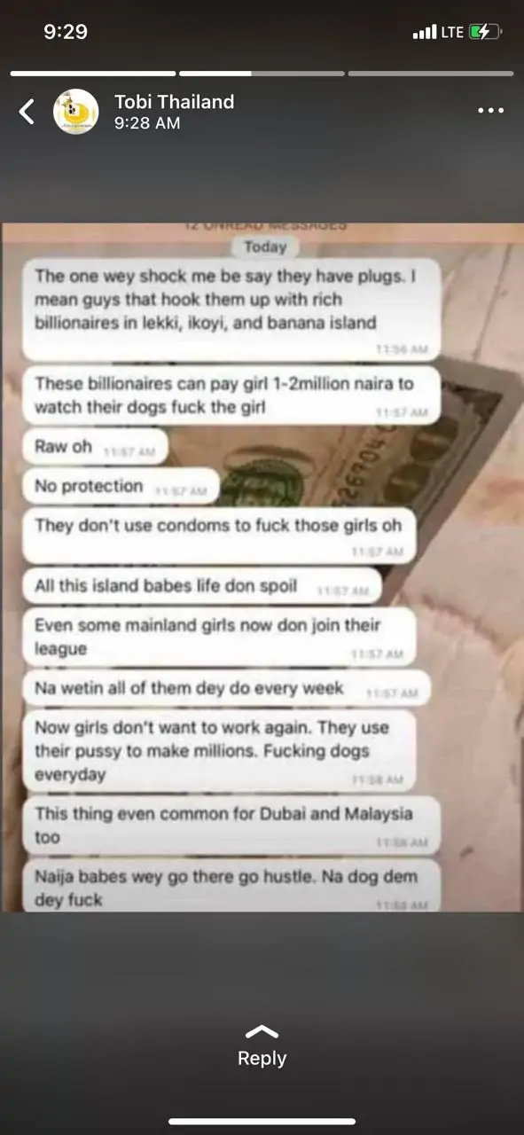Open the three-dot more options menu

pos(490,111)
